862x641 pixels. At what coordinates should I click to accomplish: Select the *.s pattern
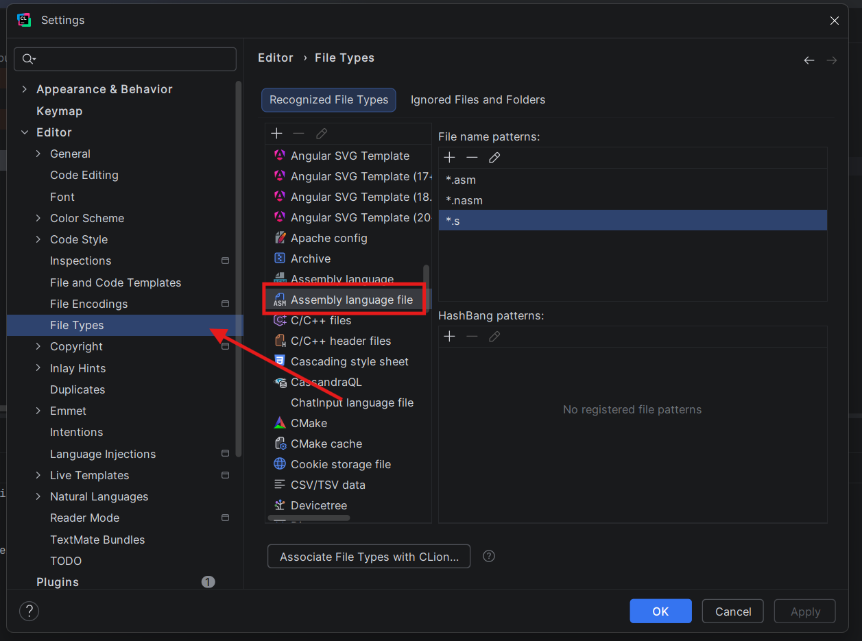coord(632,221)
